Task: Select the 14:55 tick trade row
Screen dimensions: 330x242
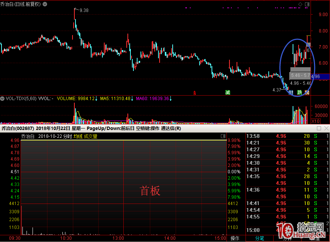Action: coord(287,217)
